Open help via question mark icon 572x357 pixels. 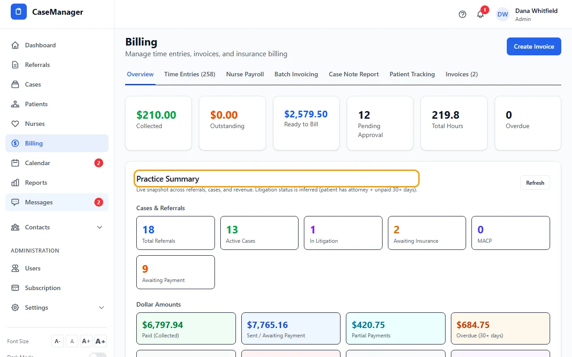(463, 14)
